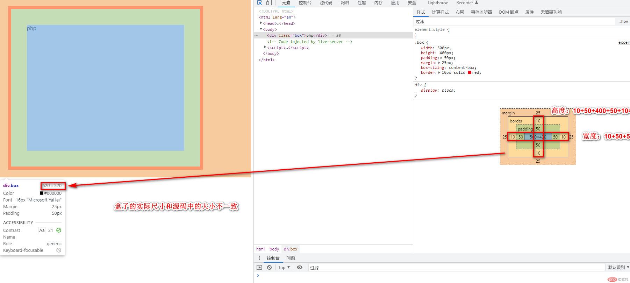Switch to the 元素 Elements tab
Image resolution: width=630 pixels, height=283 pixels.
pos(286,3)
